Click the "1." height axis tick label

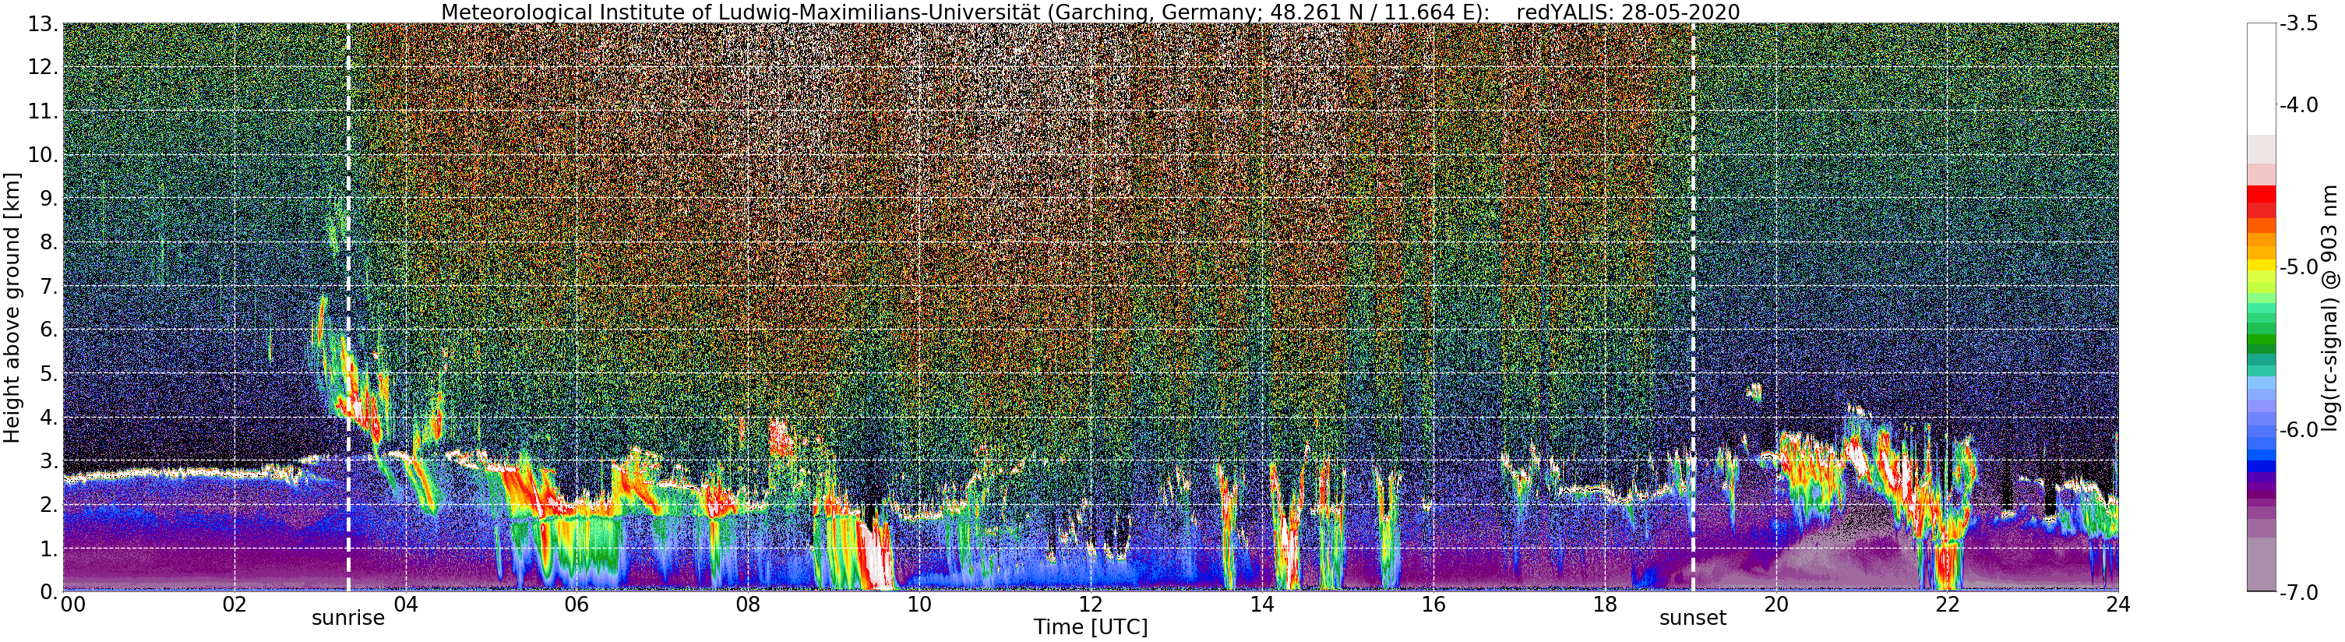[48, 549]
